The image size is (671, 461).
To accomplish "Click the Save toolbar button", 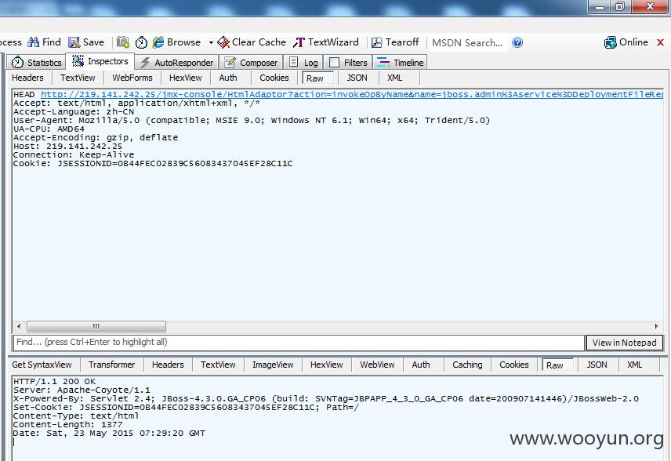I will point(86,42).
